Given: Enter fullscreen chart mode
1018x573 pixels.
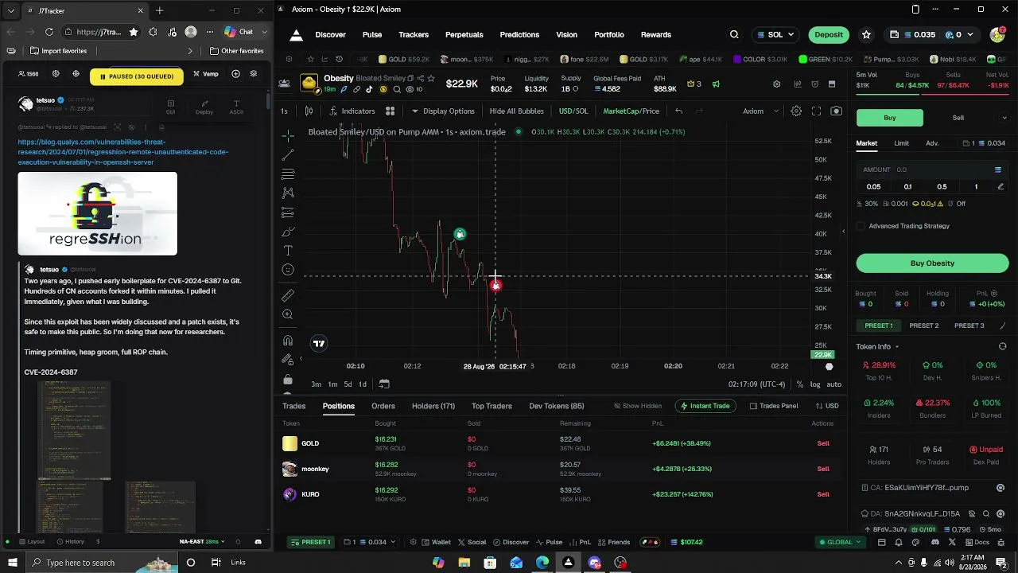Looking at the screenshot, I should tap(816, 111).
